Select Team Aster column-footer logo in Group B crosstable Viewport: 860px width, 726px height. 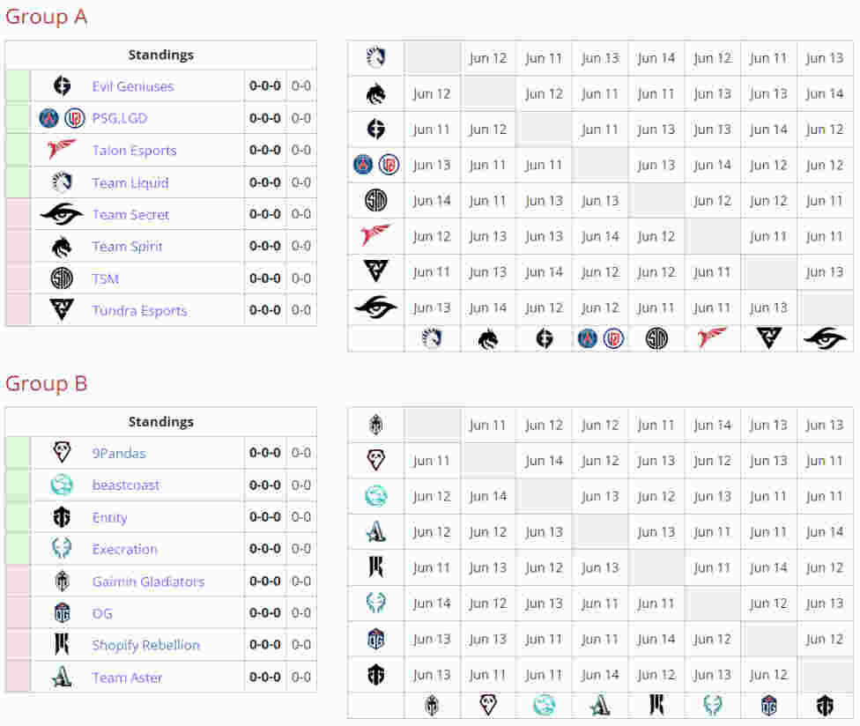pos(600,705)
